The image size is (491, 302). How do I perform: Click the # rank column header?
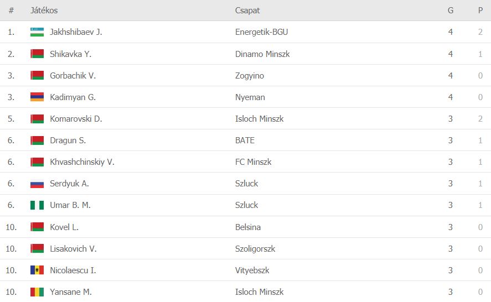(x=11, y=11)
